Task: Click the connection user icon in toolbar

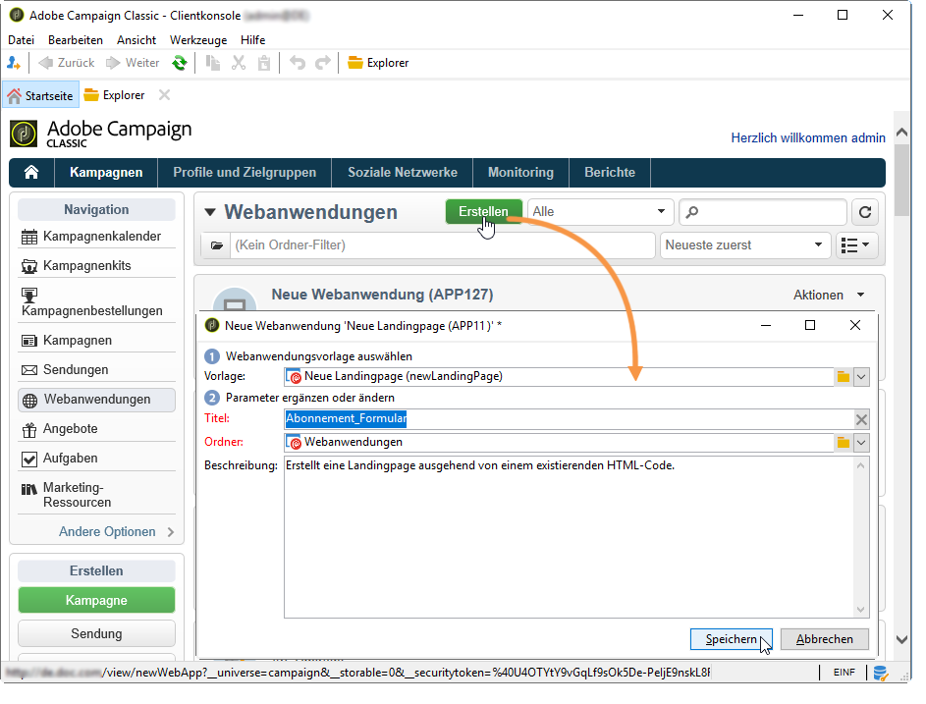Action: (x=14, y=63)
